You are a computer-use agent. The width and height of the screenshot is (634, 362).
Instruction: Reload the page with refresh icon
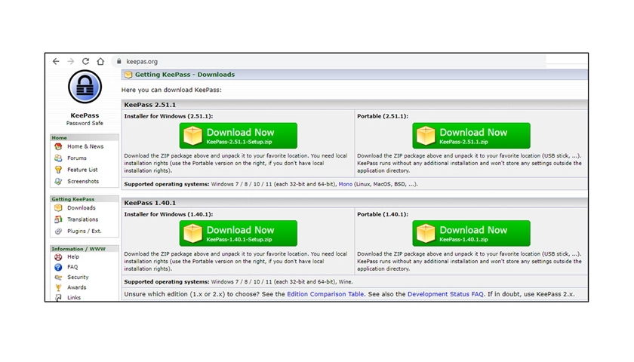click(x=85, y=61)
